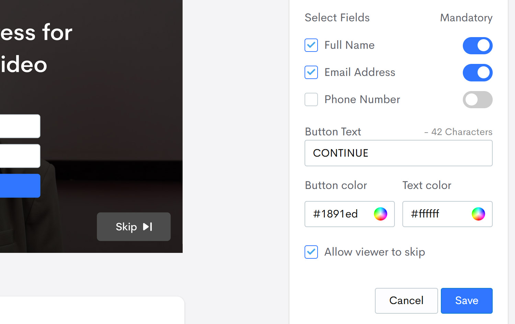Click the second white input in preview form

20,156
